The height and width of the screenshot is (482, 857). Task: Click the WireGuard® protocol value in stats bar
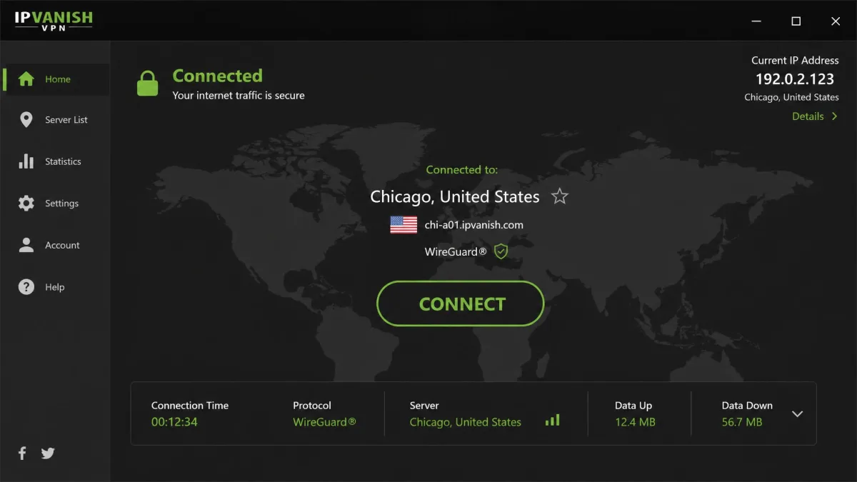click(324, 422)
